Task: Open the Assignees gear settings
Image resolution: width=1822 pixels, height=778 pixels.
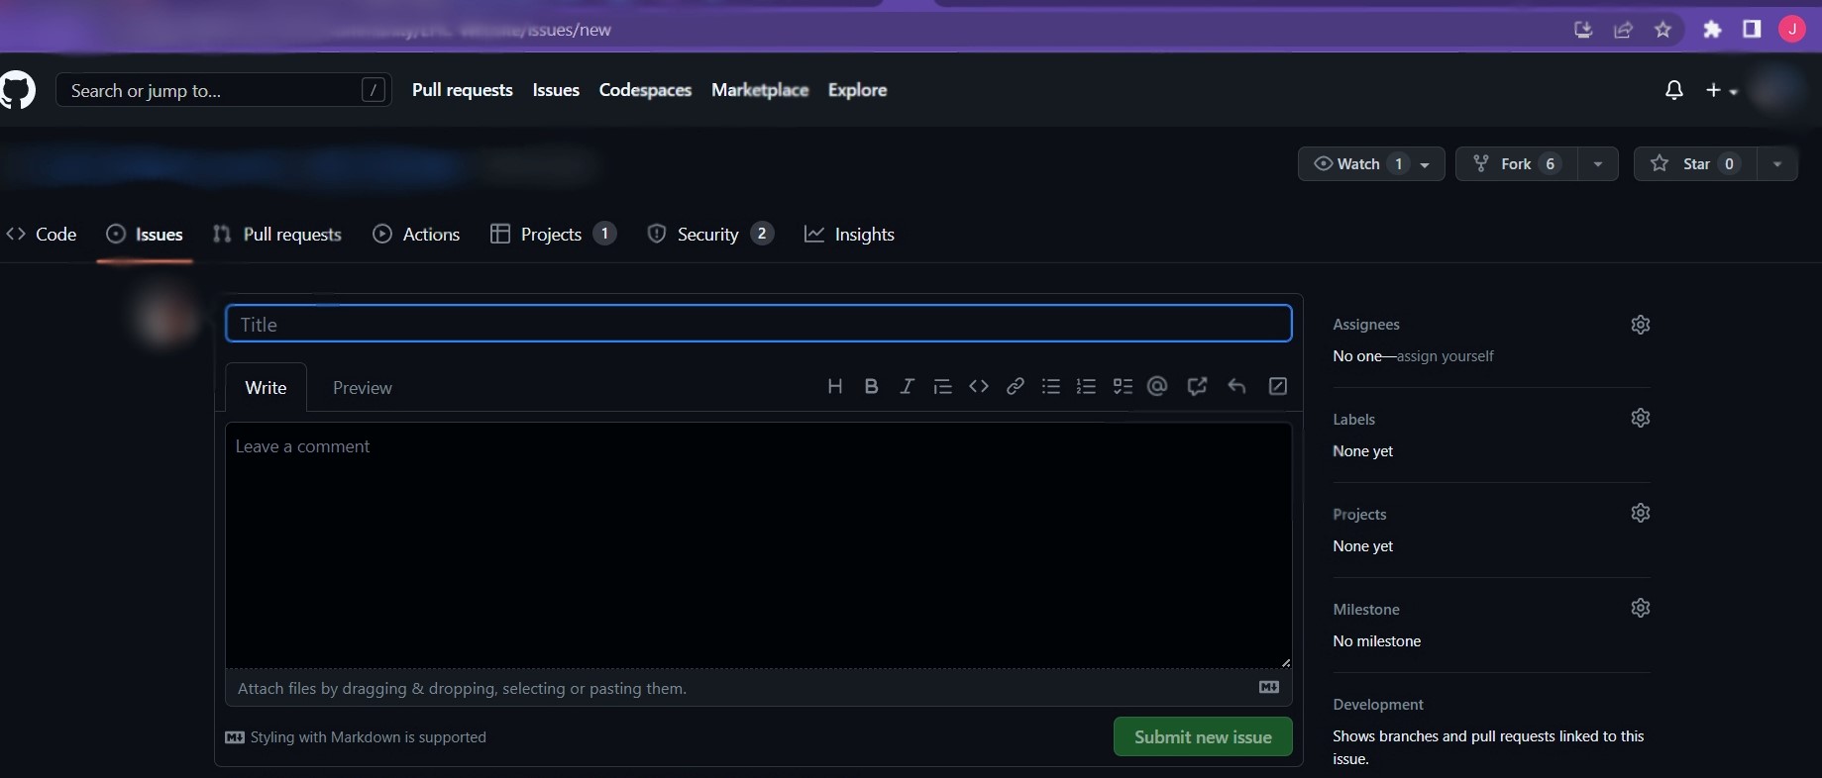Action: point(1641,325)
